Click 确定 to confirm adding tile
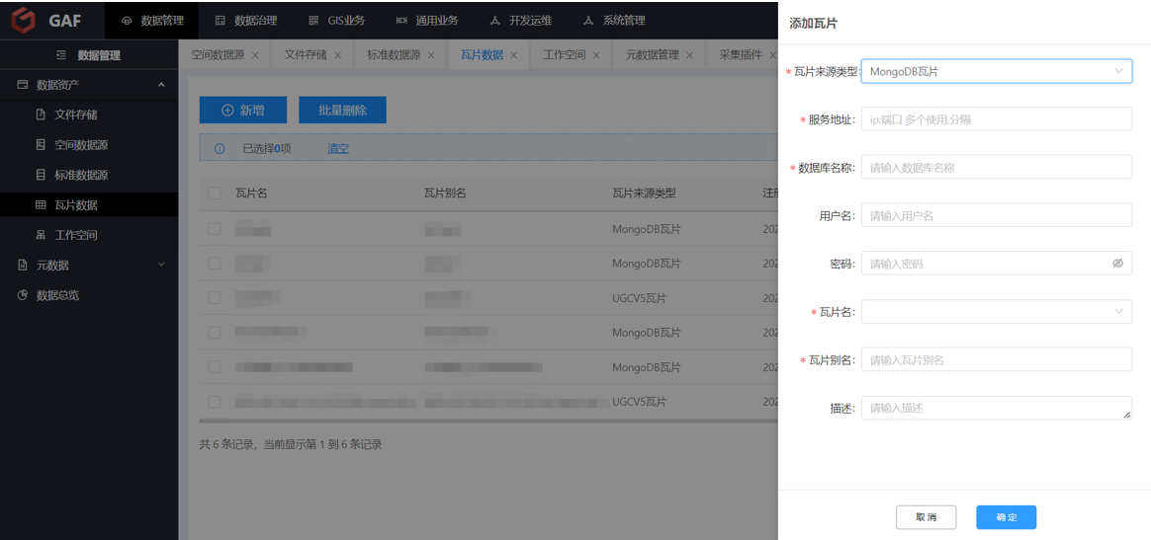Viewport: 1151px width, 540px height. coord(1007,517)
